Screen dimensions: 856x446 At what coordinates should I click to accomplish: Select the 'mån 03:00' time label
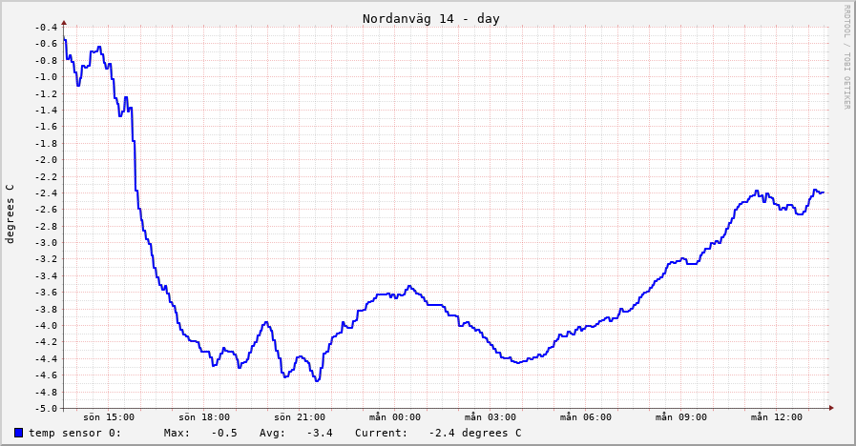[491, 417]
